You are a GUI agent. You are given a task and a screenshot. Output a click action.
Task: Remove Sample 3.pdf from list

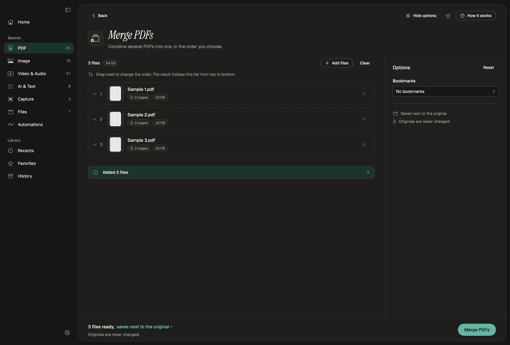click(364, 144)
